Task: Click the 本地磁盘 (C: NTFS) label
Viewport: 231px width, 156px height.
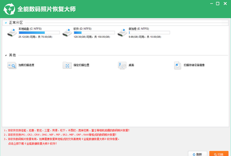Action: (x=30, y=29)
